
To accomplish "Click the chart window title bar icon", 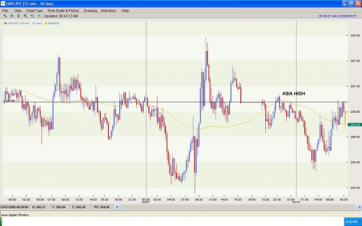I will click(3, 3).
